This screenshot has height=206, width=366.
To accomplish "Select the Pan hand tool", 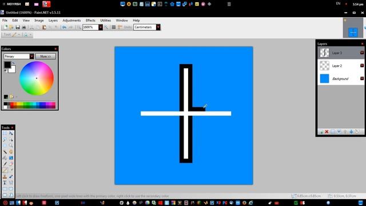I will point(11,152).
